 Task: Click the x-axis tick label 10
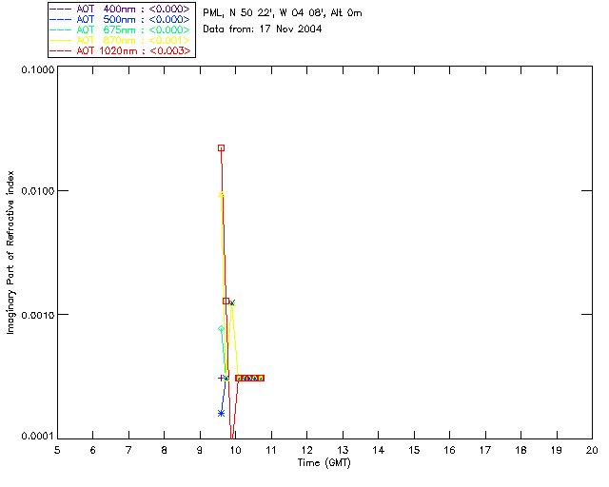point(235,450)
